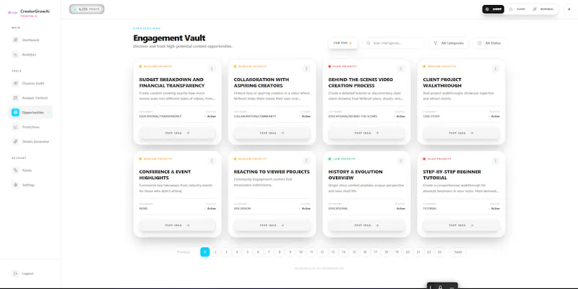Test idea for Collaboration with Aspiring Creators
The height and width of the screenshot is (289, 578).
(x=272, y=133)
